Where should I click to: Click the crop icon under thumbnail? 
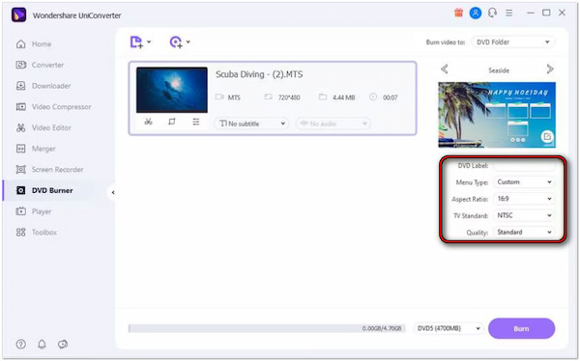coord(172,122)
